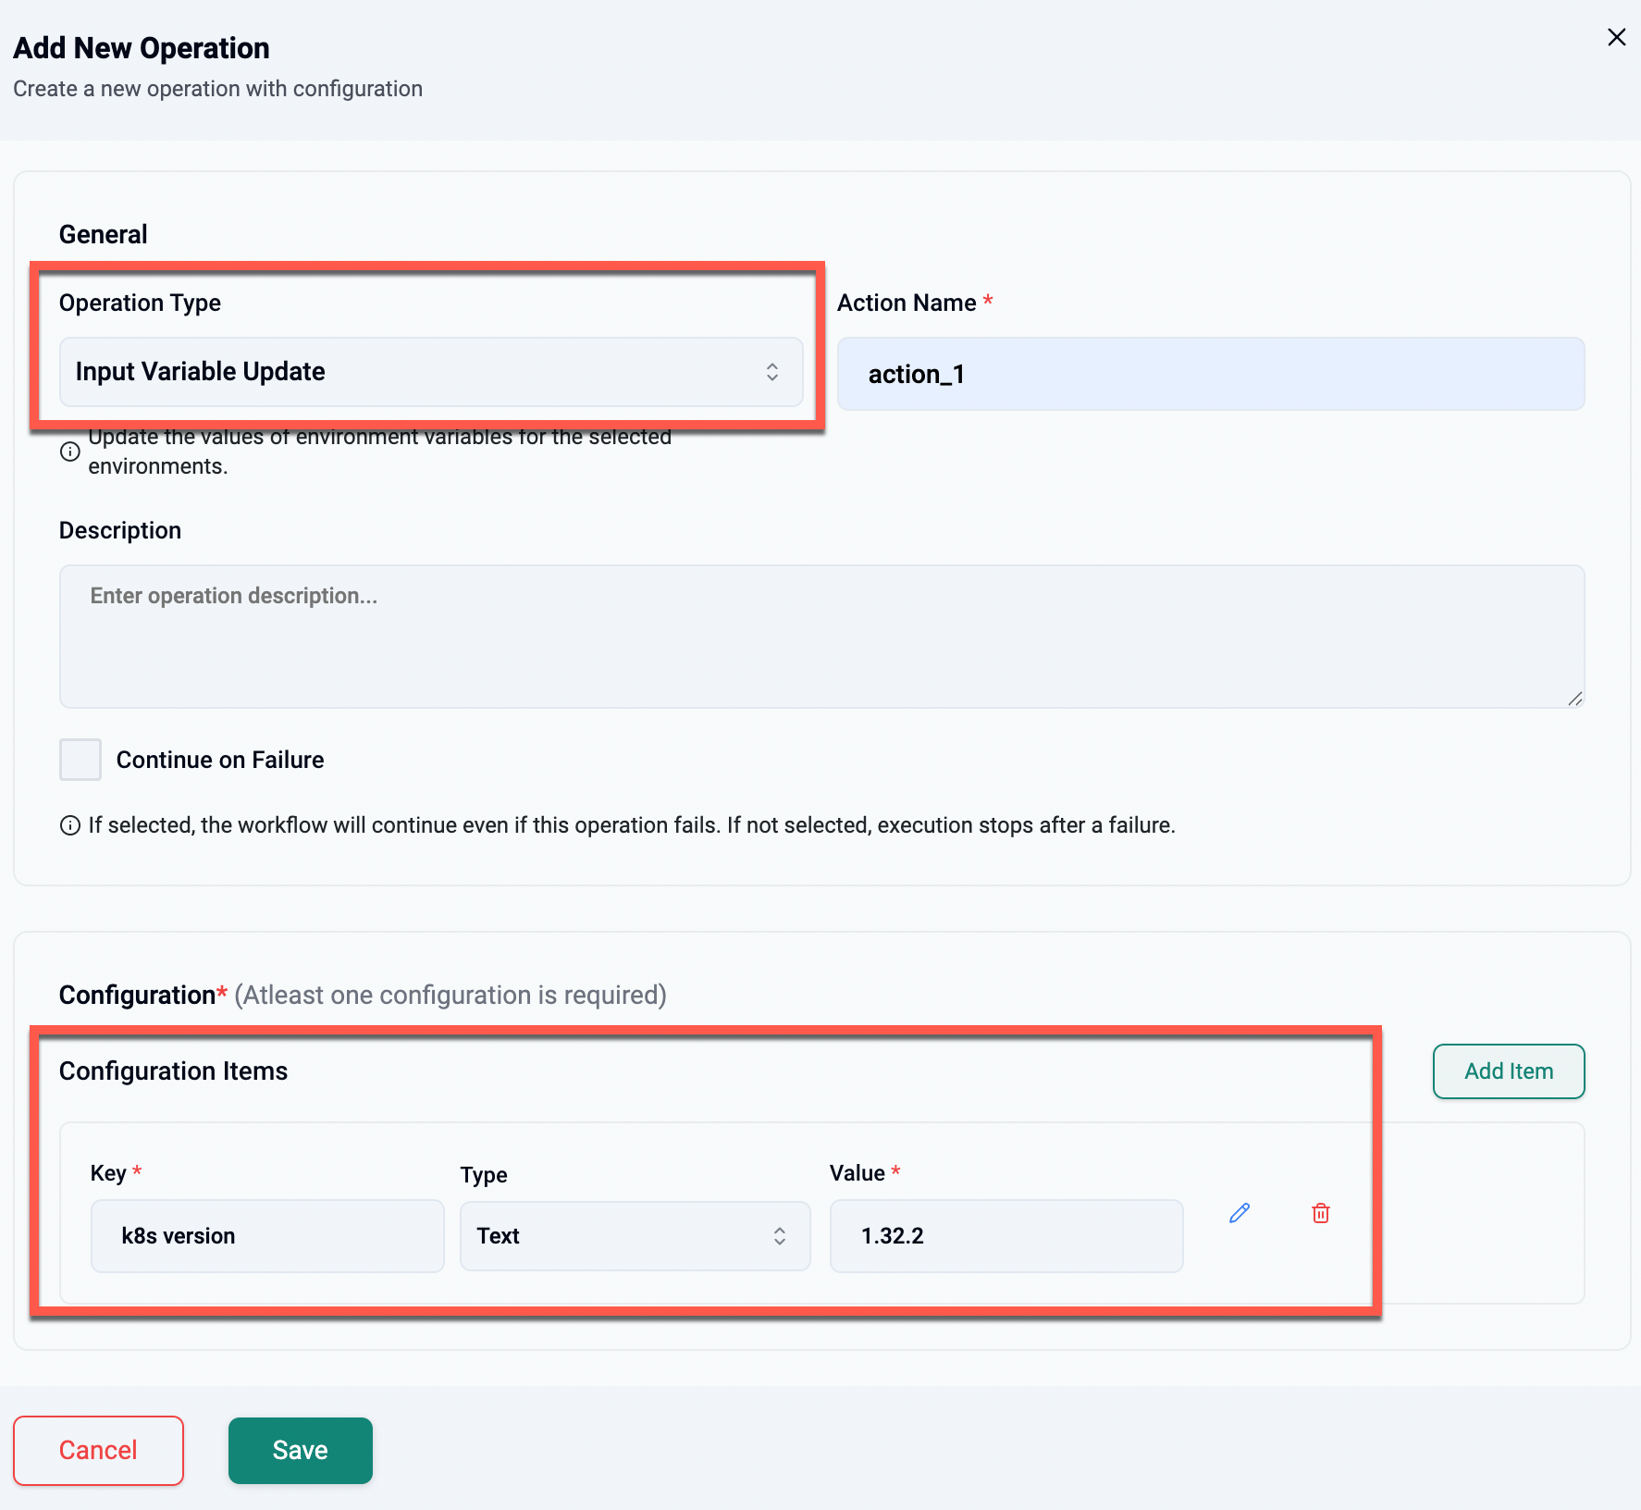Click info icon beside workflow failure hint

click(70, 825)
